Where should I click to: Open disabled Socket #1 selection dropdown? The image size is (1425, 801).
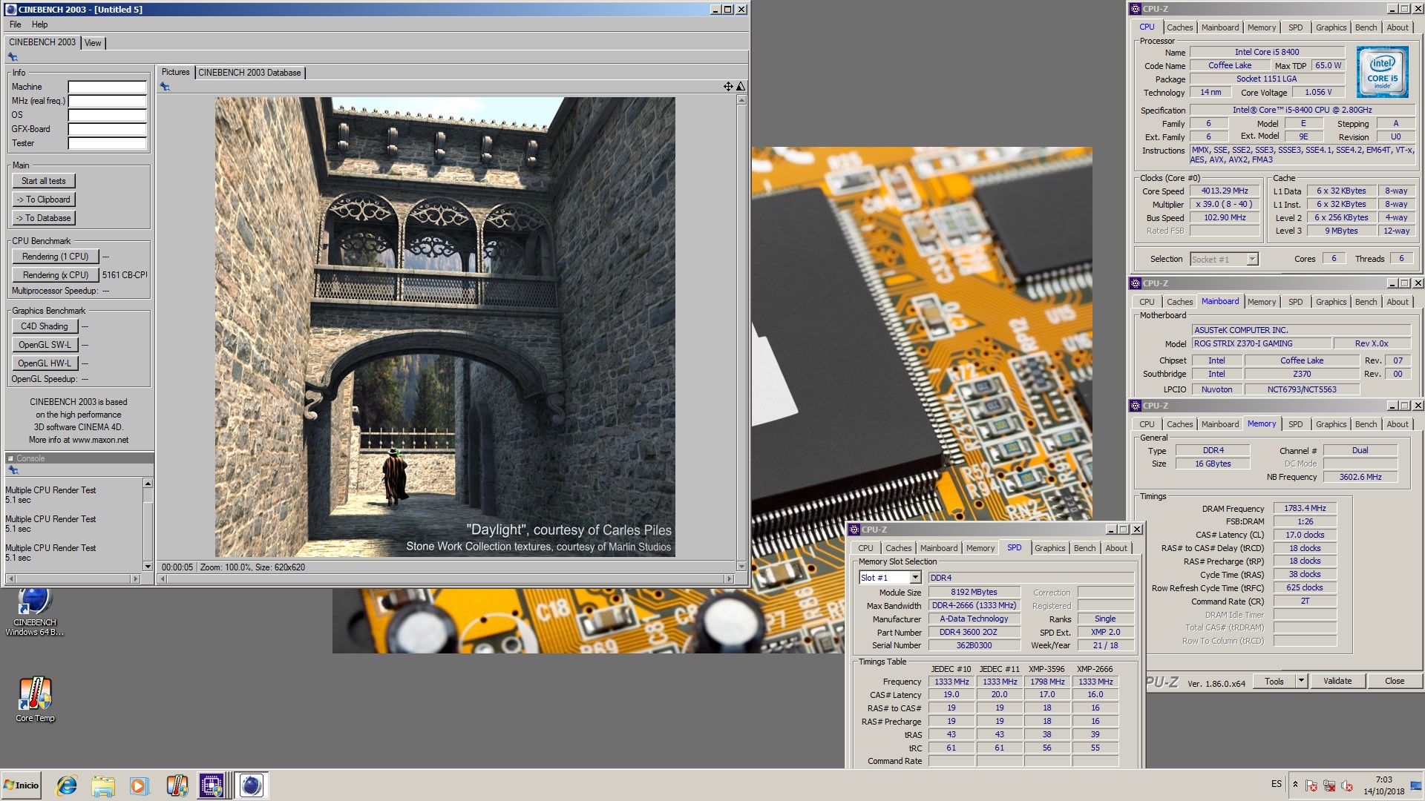click(1252, 260)
